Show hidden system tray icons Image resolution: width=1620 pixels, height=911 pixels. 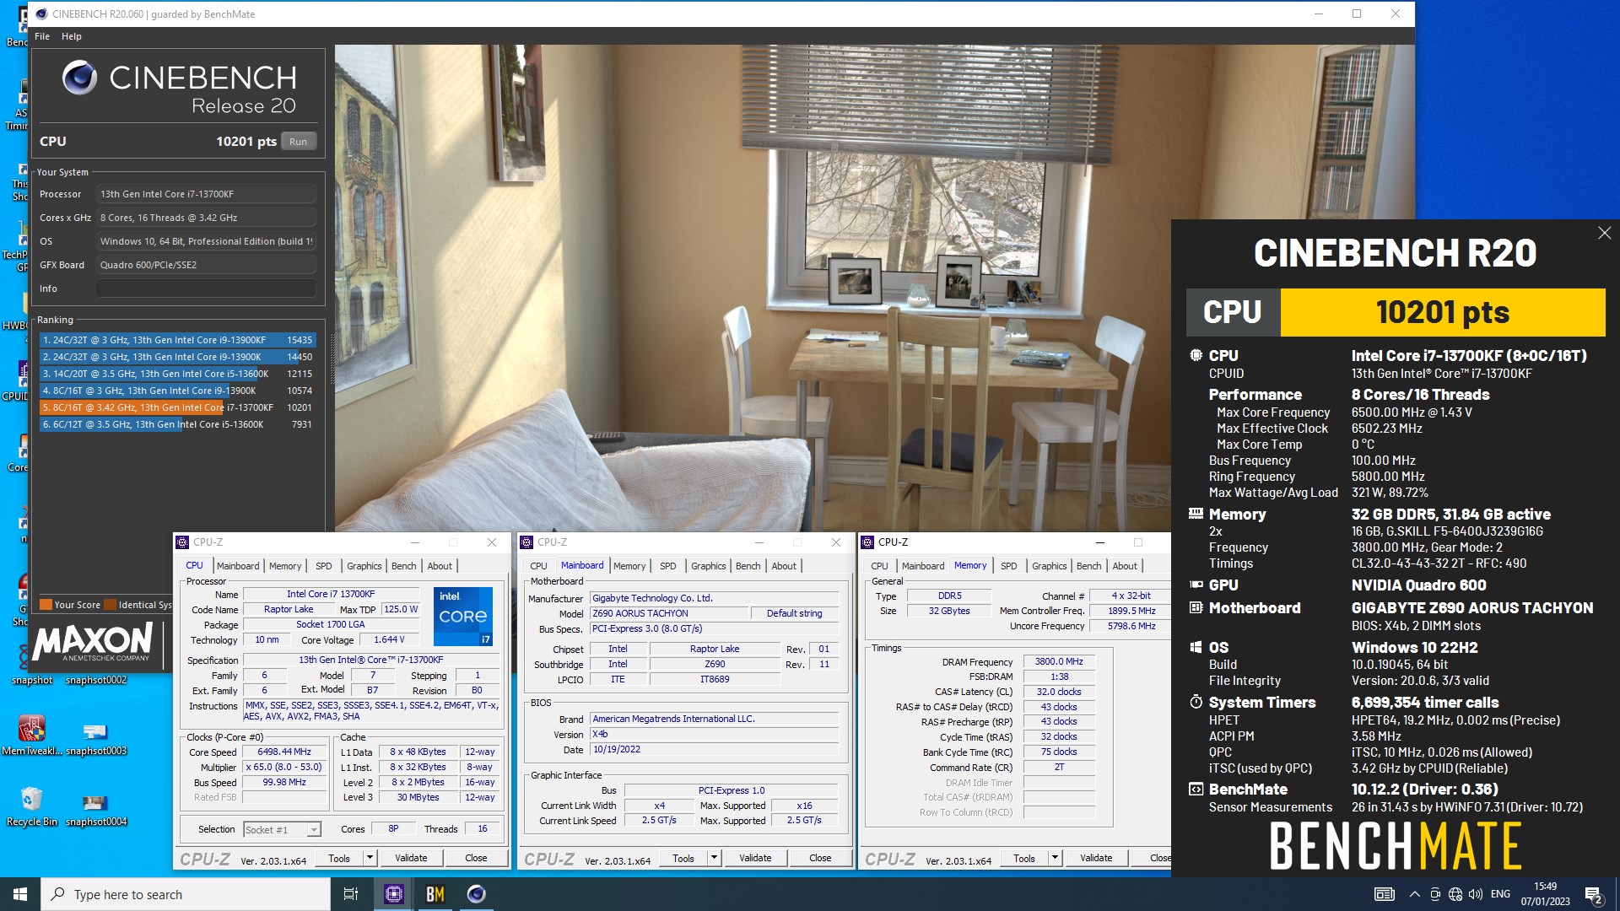[1415, 894]
